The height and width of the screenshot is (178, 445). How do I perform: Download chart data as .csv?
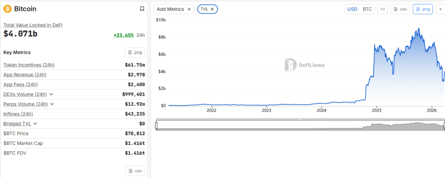[x=400, y=9]
